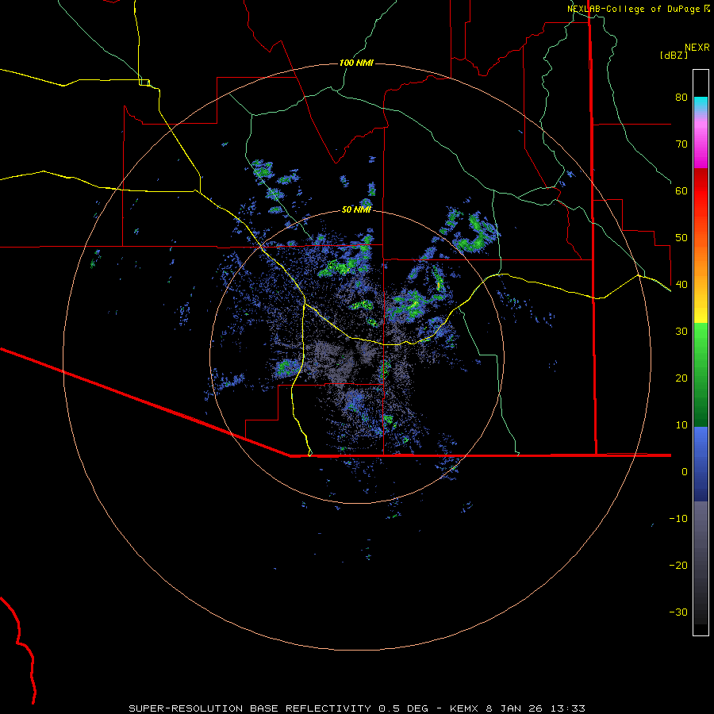Image resolution: width=714 pixels, height=714 pixels.
Task: Select the 20 value on dBZ scale
Action: click(x=681, y=378)
